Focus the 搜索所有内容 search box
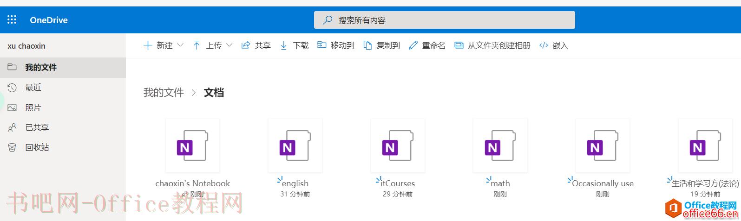741x221 pixels. point(445,20)
